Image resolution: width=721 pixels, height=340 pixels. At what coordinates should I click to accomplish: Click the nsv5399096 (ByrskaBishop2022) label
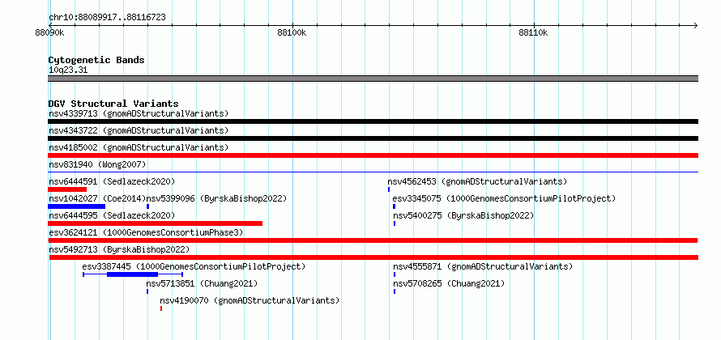tap(216, 198)
